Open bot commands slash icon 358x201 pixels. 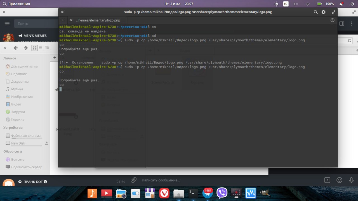click(327, 180)
